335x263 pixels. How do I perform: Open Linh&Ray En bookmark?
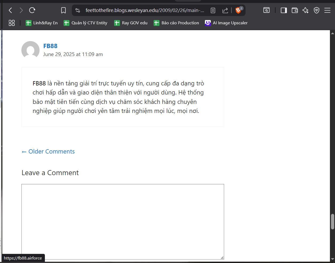pyautogui.click(x=42, y=23)
